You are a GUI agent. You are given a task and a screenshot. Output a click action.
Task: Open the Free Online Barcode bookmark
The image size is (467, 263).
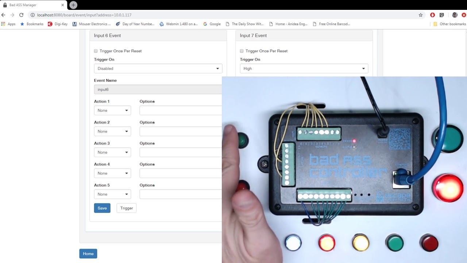click(332, 24)
